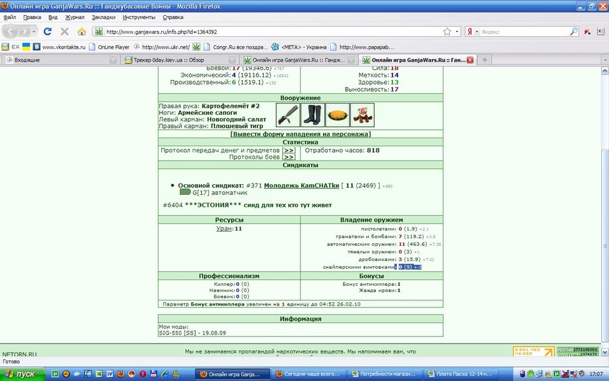
Task: Open the address bar history dropdown
Action: (x=457, y=31)
